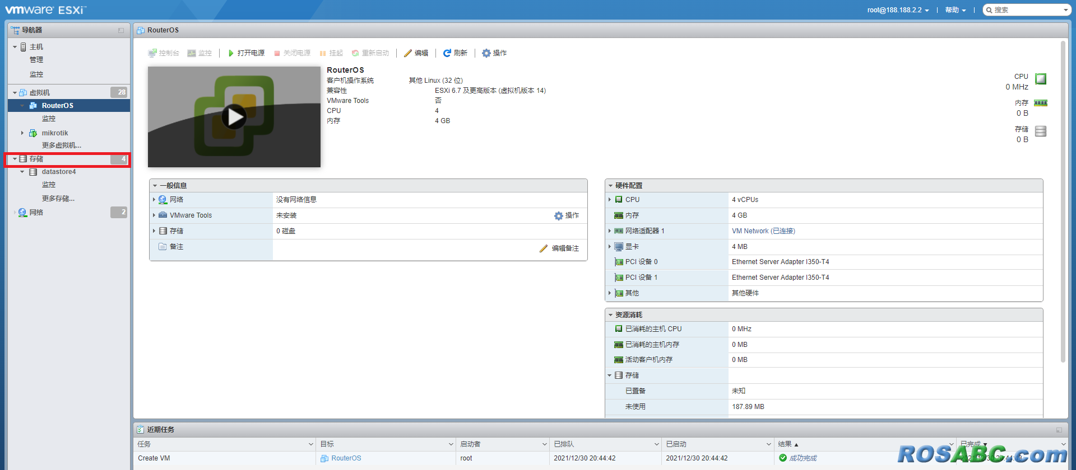Viewport: 1076px width, 470px height.
Task: Click the 搜索 search input field
Action: pyautogui.click(x=1027, y=10)
